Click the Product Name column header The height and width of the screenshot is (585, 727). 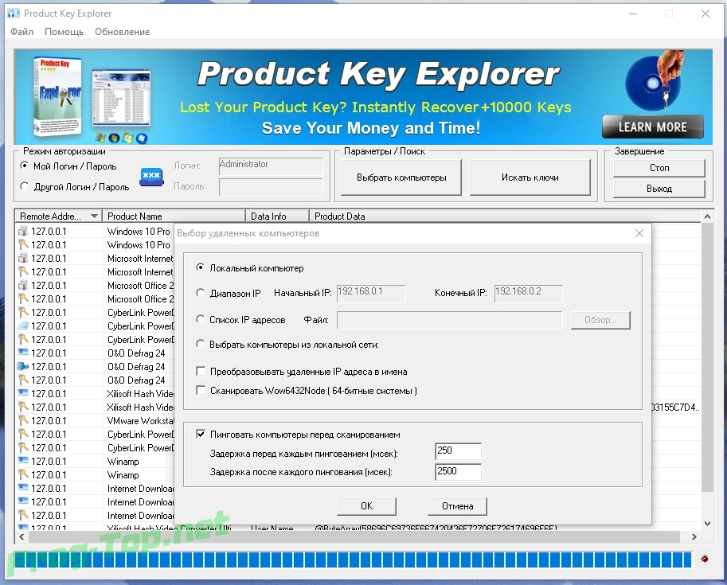(x=174, y=216)
